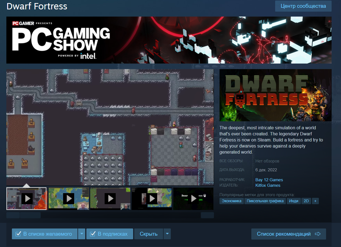The image size is (341, 247).
Task: Open publisher Kitfox Games page
Action: click(268, 185)
